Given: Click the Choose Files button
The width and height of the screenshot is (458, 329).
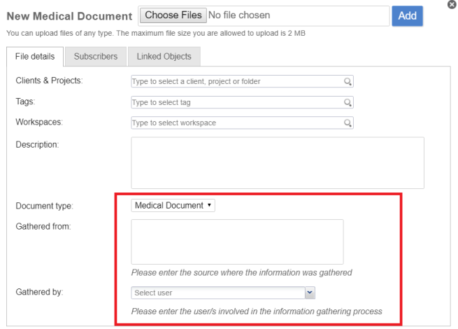Looking at the screenshot, I should pyautogui.click(x=172, y=15).
